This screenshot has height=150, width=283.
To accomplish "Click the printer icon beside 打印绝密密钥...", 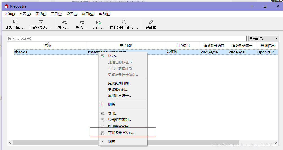I will tap(102, 126).
